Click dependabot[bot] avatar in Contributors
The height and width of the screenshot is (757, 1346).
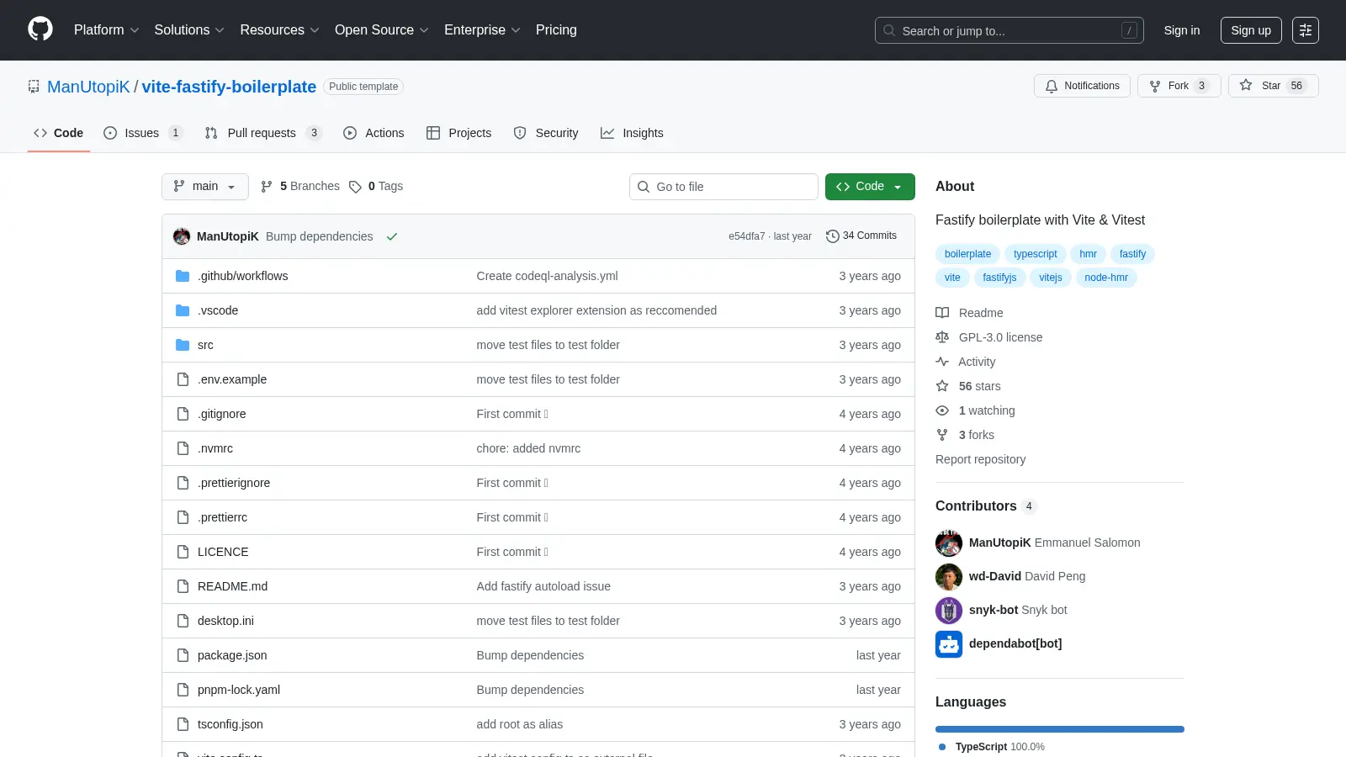pos(949,644)
